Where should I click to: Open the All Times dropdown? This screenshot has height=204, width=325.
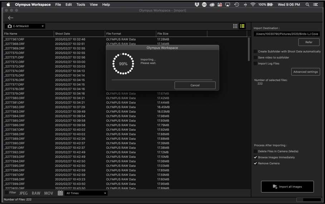tap(86, 193)
